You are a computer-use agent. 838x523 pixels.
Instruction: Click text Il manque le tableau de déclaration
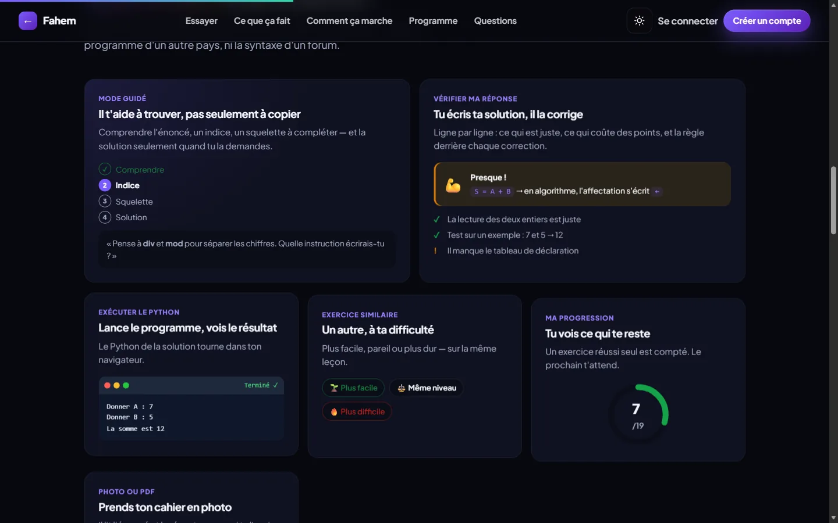(x=513, y=250)
